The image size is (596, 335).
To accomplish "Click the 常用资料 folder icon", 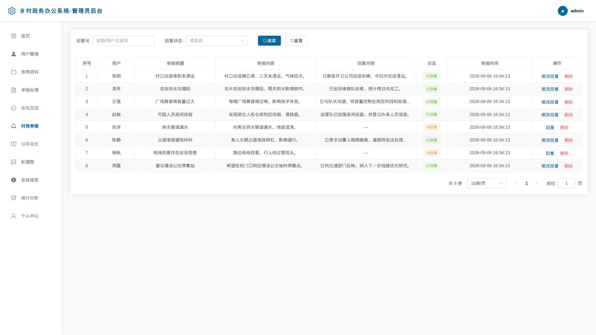I will pos(14,72).
